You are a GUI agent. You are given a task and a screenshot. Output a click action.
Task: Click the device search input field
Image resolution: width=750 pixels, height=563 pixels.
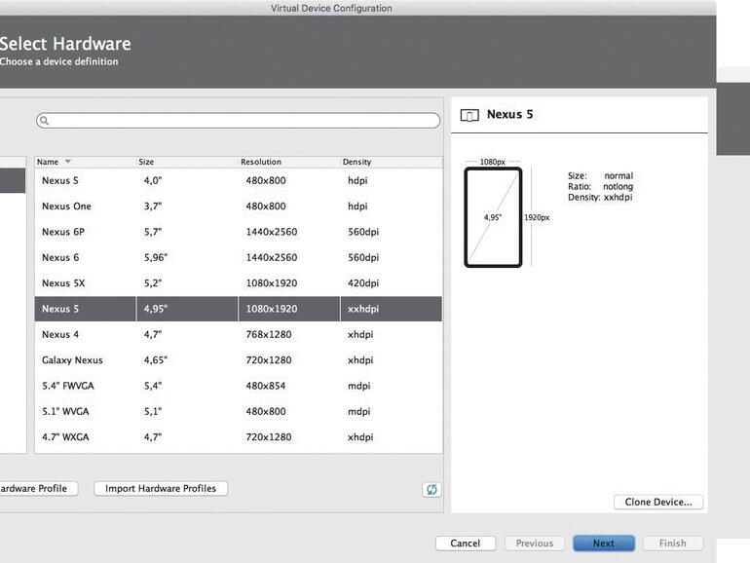click(x=239, y=121)
